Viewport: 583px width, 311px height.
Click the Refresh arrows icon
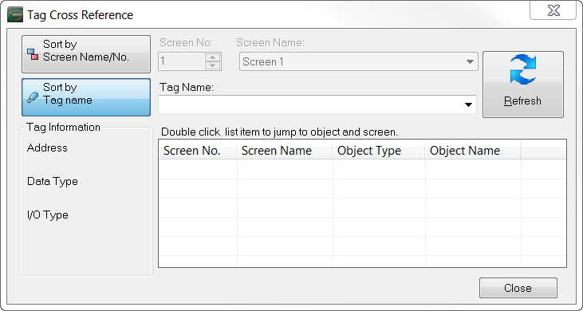pos(522,69)
